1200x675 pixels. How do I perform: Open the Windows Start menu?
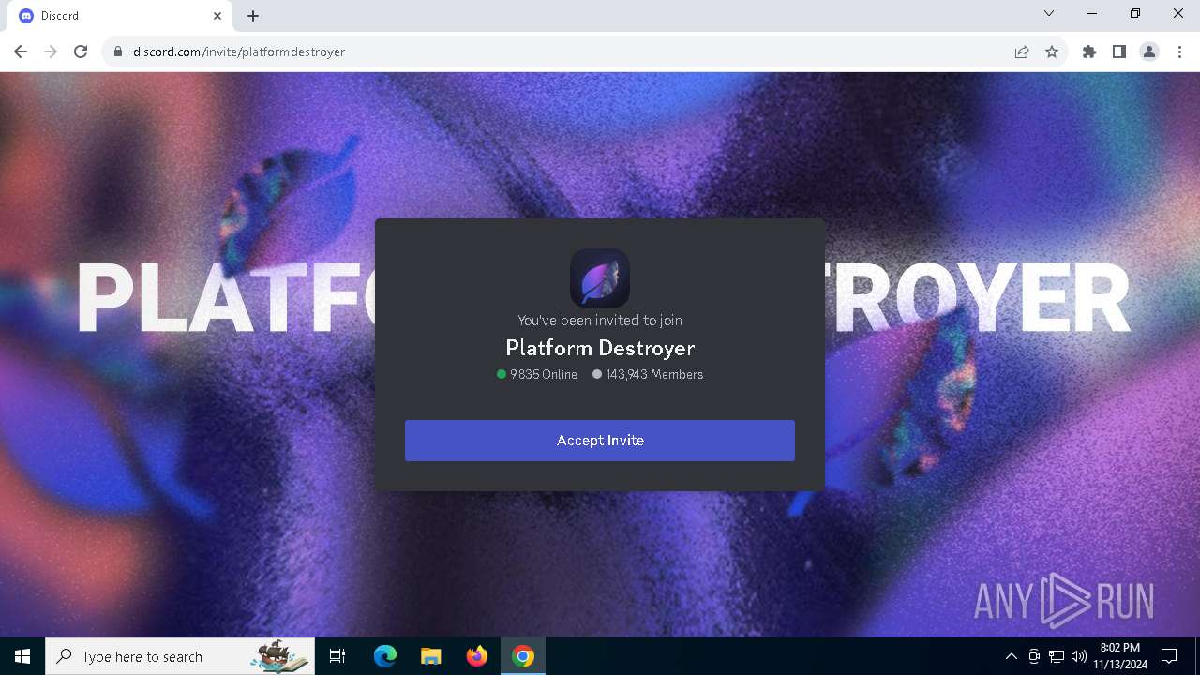pos(22,656)
